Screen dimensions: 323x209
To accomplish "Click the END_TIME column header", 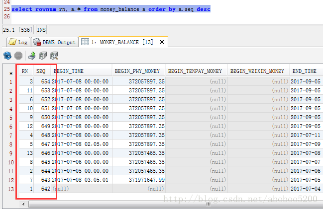I will (x=306, y=71).
